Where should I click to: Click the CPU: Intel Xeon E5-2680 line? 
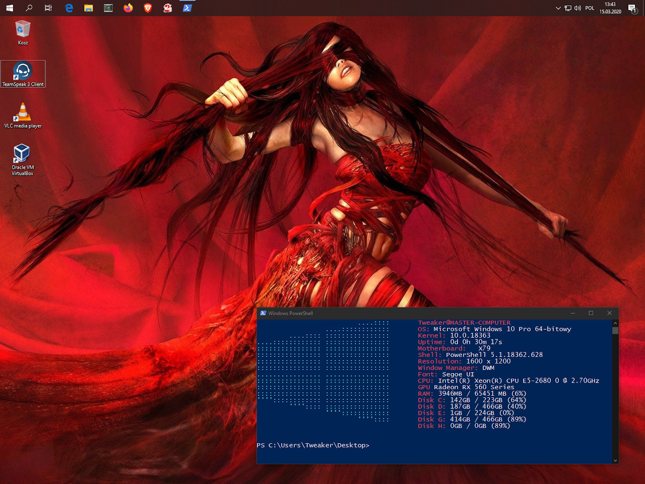508,381
